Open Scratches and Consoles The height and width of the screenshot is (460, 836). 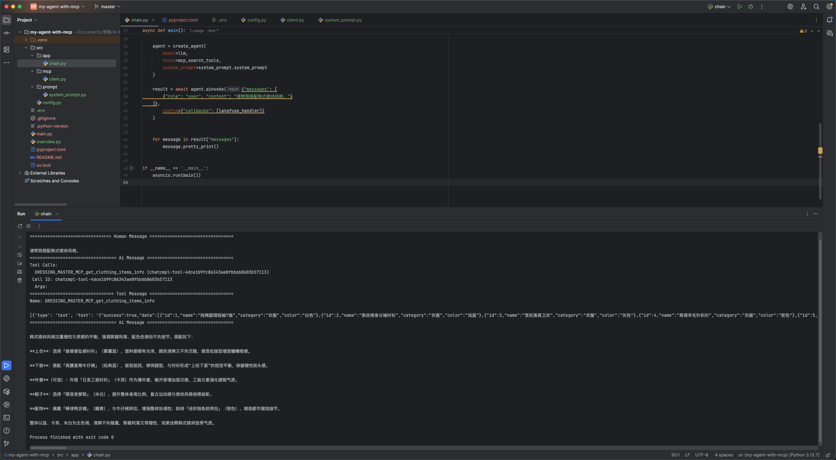pyautogui.click(x=54, y=181)
